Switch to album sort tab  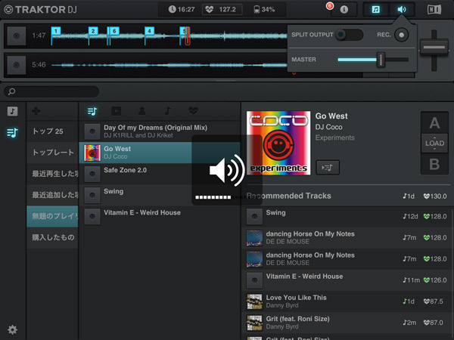[117, 111]
